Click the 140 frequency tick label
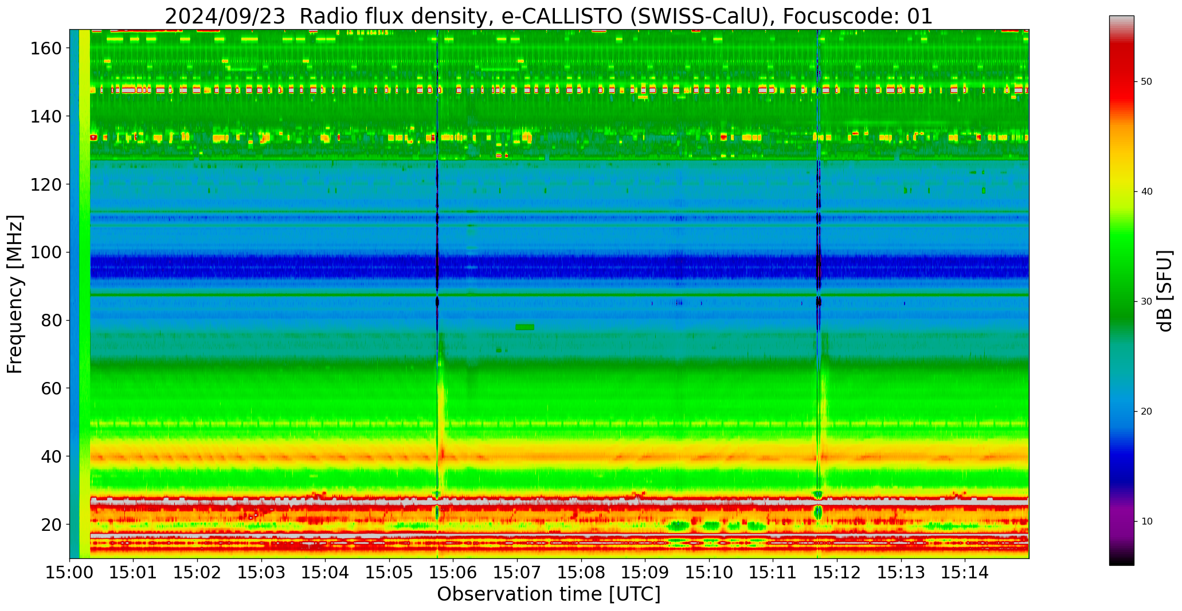1182x611 pixels. [x=46, y=116]
